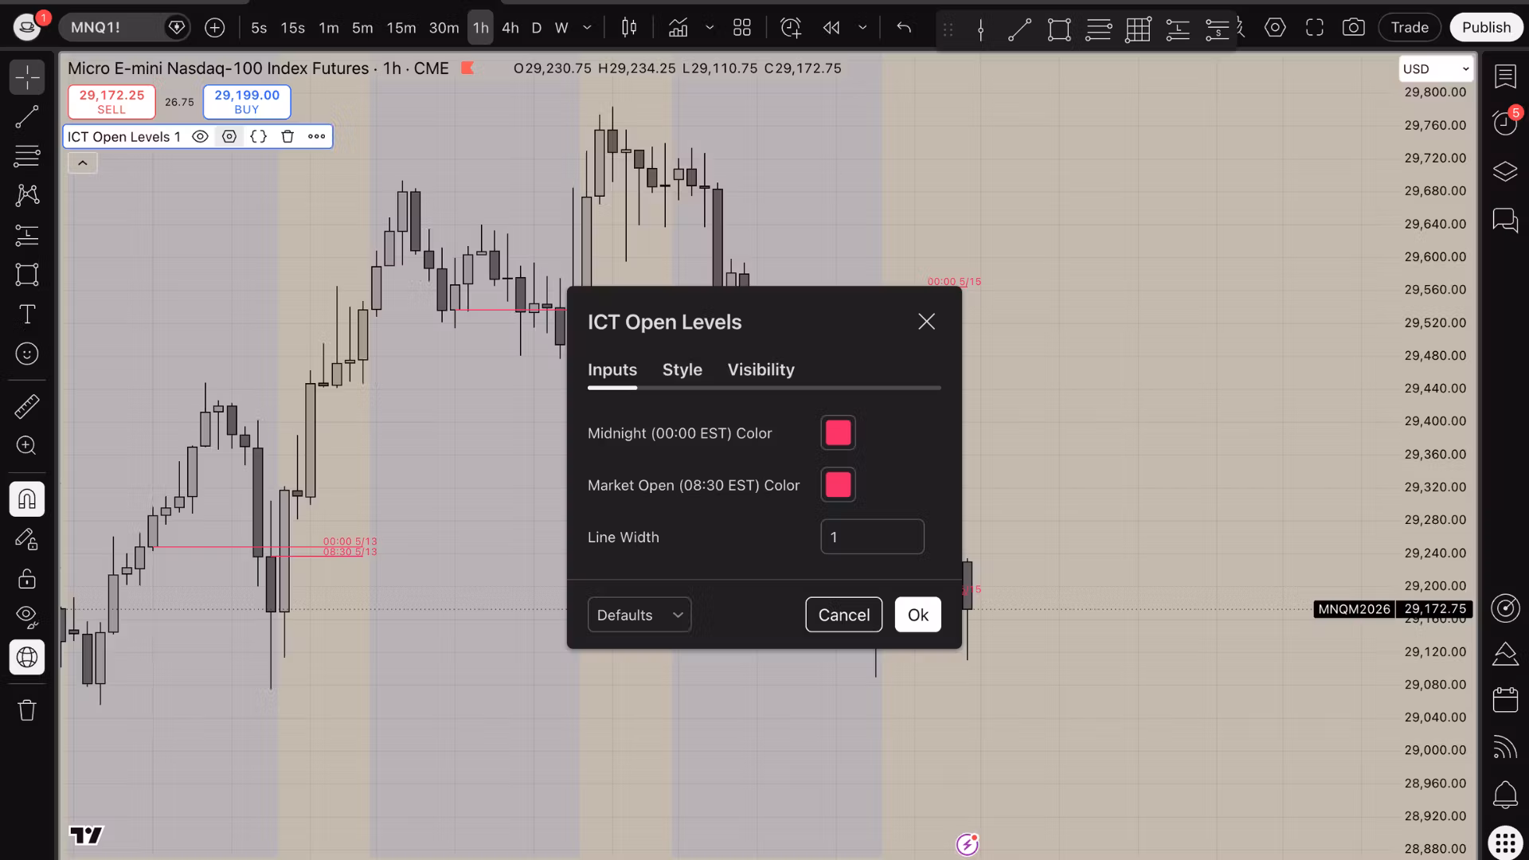This screenshot has height=860, width=1529.
Task: Open the Indicators menu
Action: pyautogui.click(x=678, y=28)
